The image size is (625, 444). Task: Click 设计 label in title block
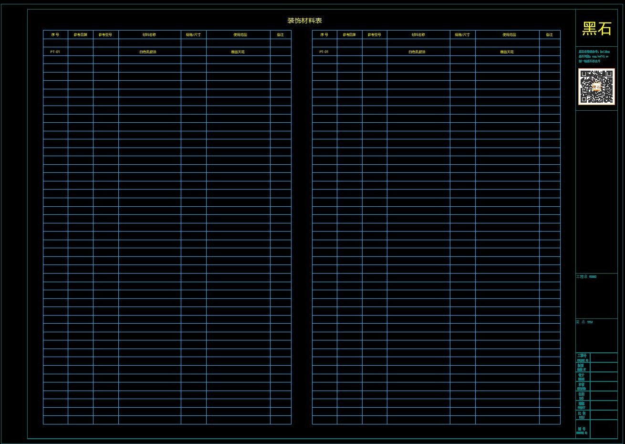pyautogui.click(x=581, y=375)
